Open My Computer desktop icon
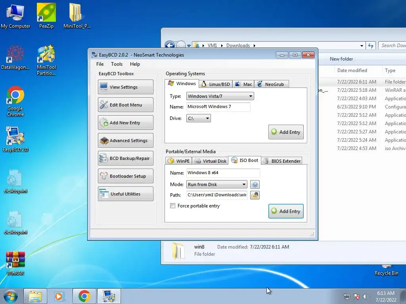The image size is (406, 304). tap(15, 16)
